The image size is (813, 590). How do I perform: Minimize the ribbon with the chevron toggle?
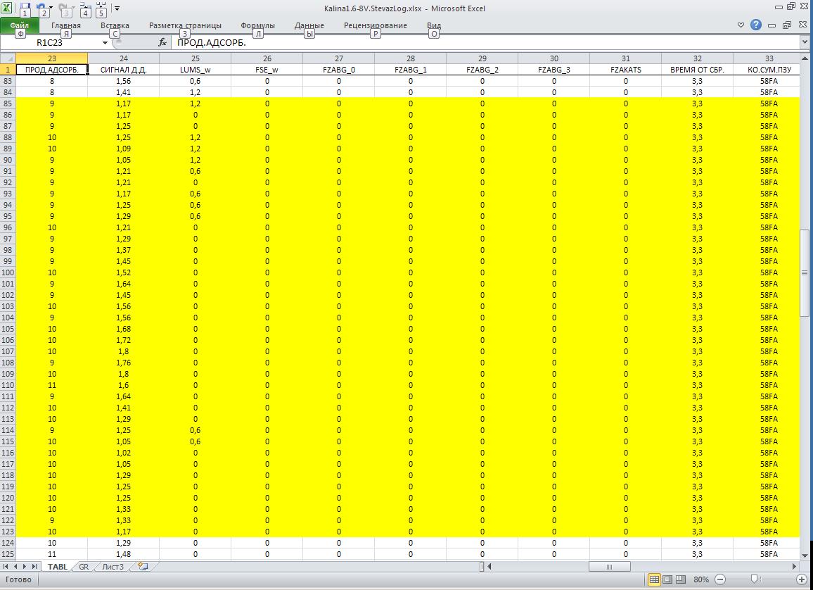point(741,25)
